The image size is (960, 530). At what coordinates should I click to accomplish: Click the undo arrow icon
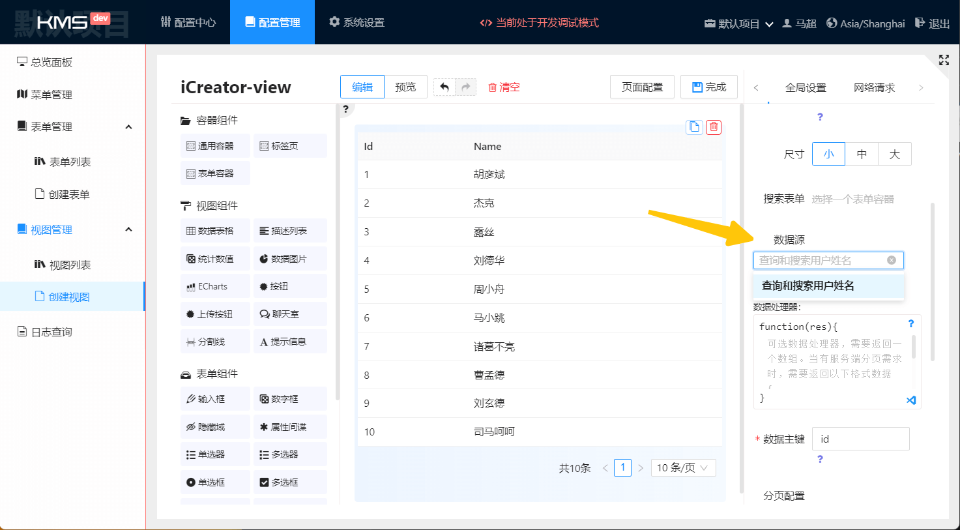444,87
